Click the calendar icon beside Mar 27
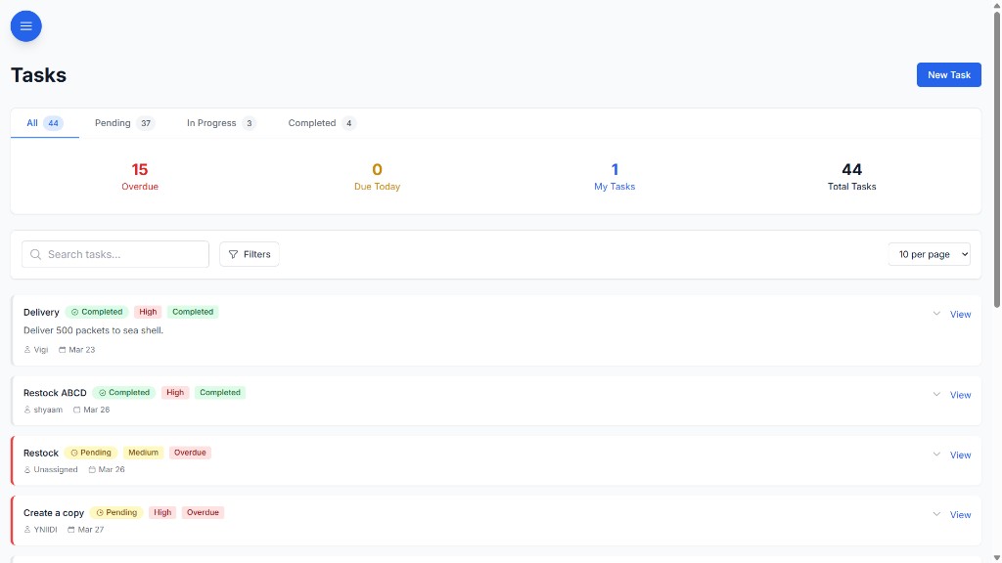This screenshot has height=563, width=1002. [70, 530]
